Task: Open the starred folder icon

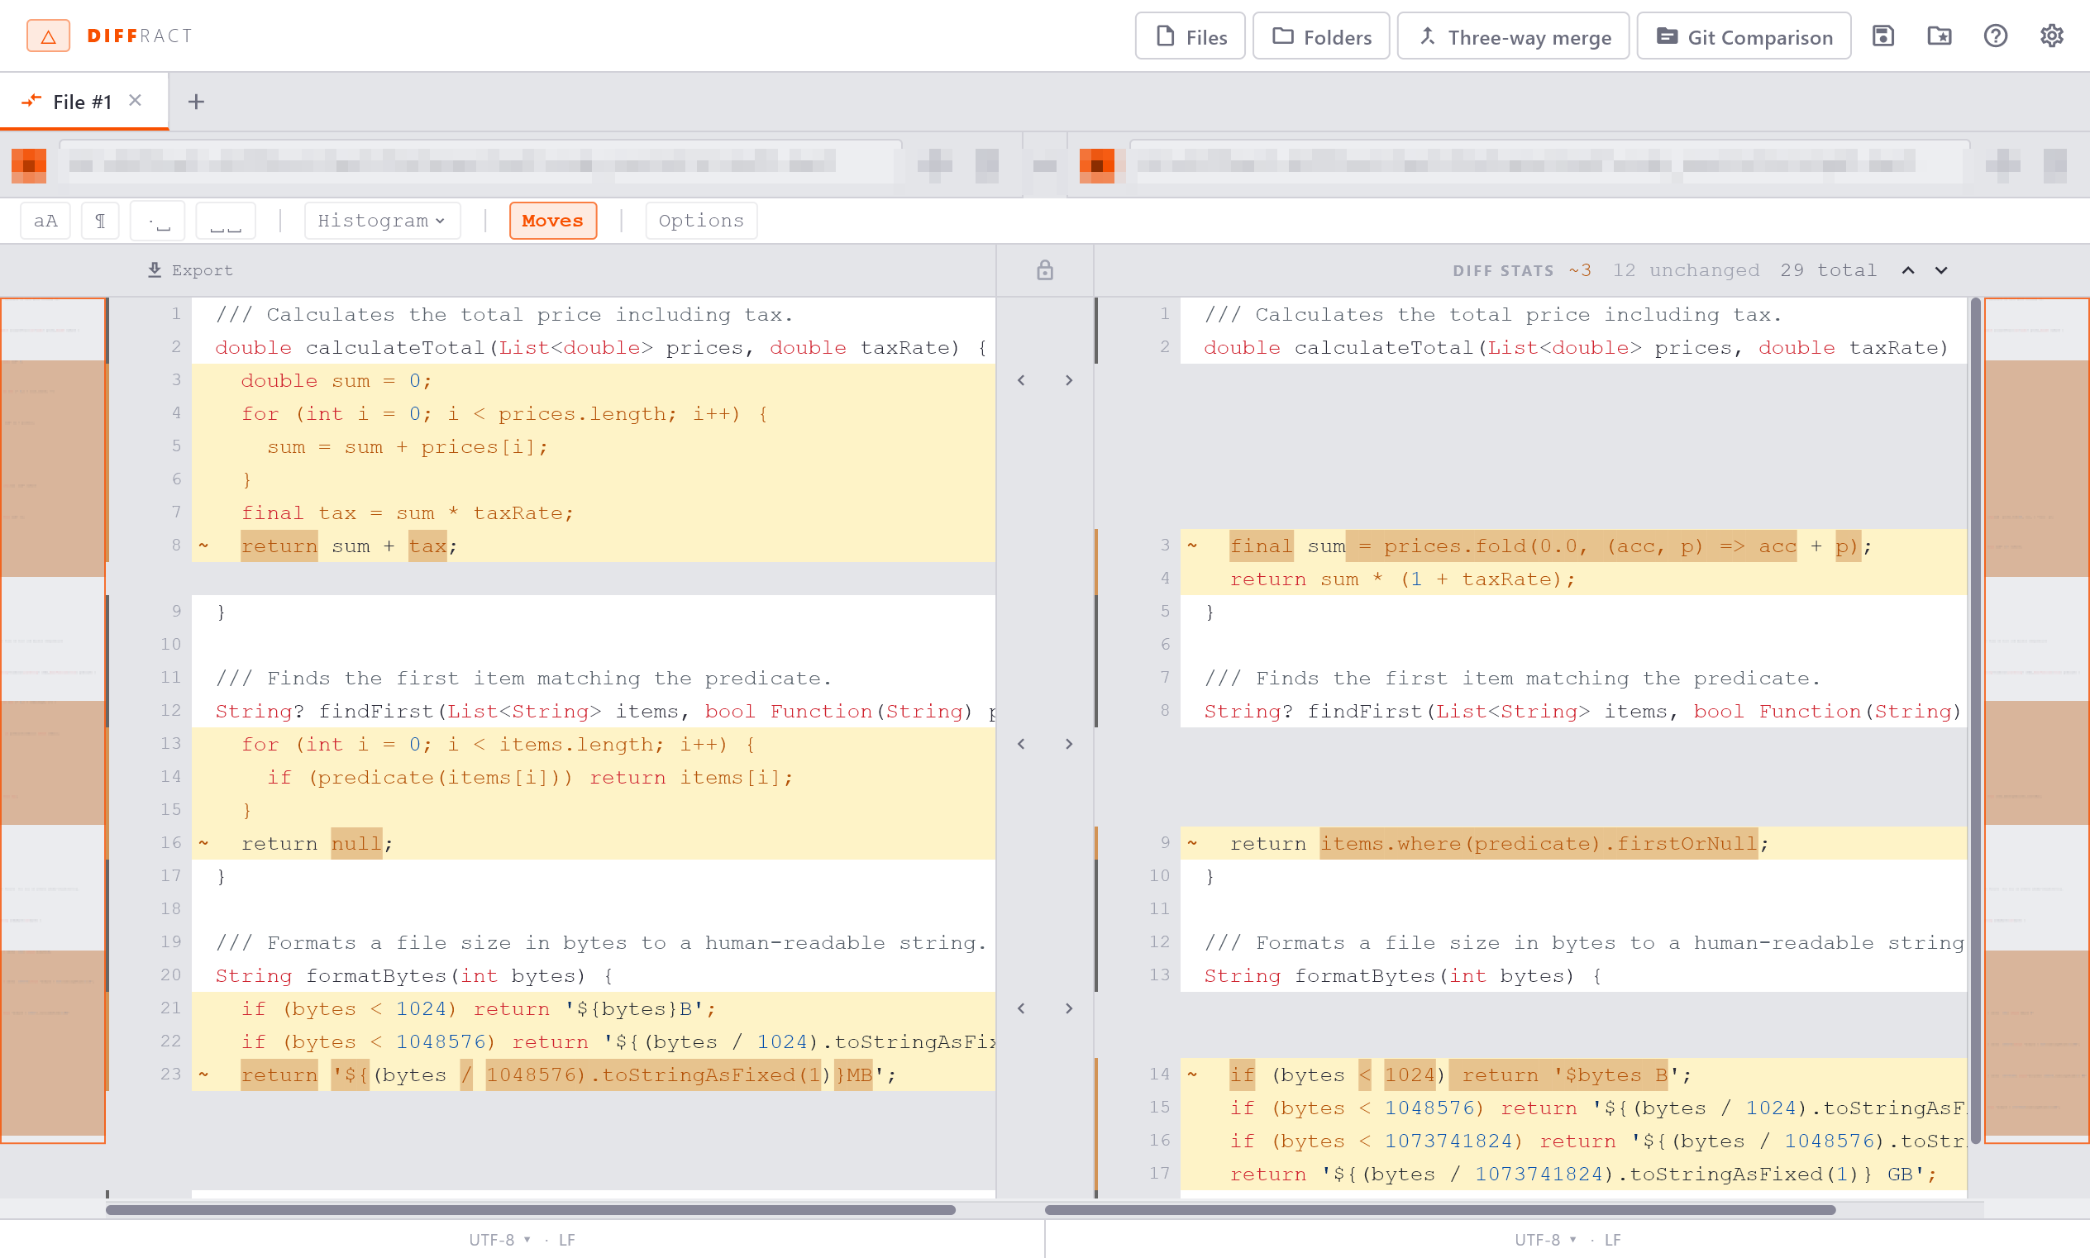Action: pyautogui.click(x=1939, y=36)
